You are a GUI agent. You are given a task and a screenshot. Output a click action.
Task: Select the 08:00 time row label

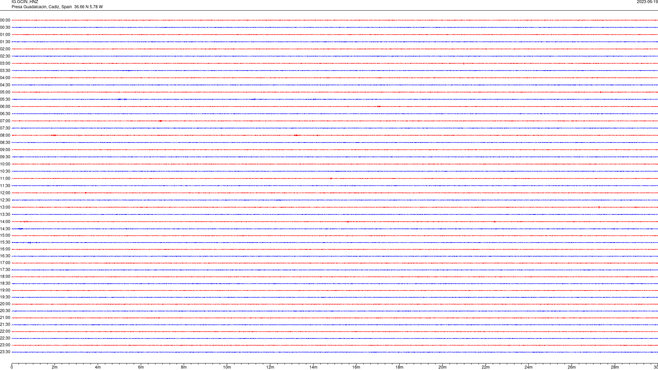5,135
